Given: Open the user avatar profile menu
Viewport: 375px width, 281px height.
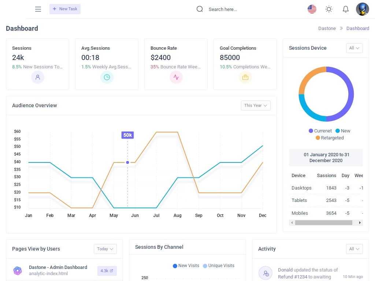Looking at the screenshot, I should pos(362,9).
